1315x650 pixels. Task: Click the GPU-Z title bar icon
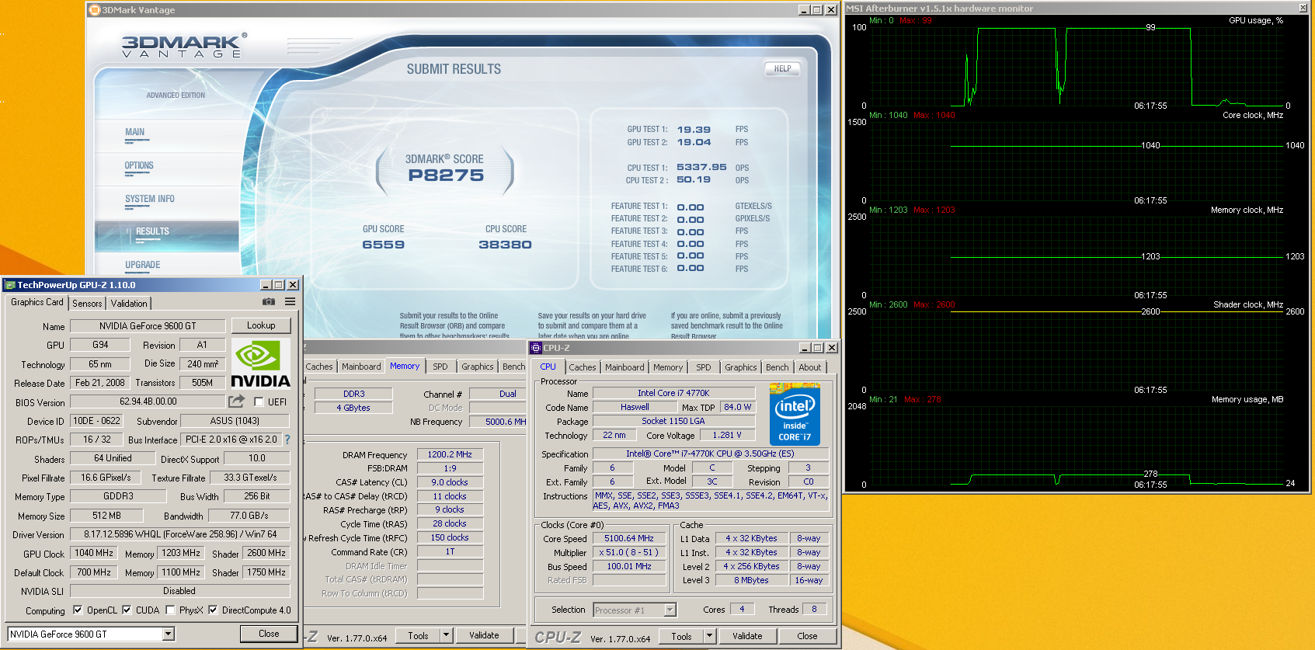point(10,285)
